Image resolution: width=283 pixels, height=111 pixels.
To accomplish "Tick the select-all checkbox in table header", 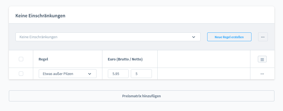I will 21,59.
